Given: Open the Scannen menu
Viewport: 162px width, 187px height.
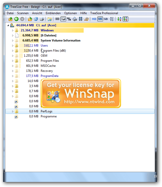Looking at the screenshot, I should pyautogui.click(x=23, y=13).
